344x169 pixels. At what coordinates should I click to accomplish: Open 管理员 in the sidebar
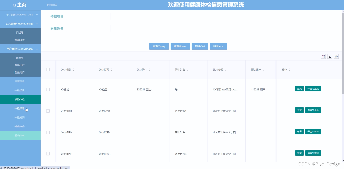(20, 58)
